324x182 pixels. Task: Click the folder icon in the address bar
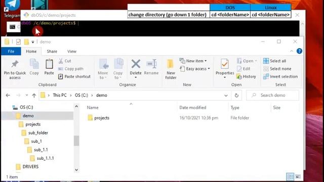click(x=43, y=95)
